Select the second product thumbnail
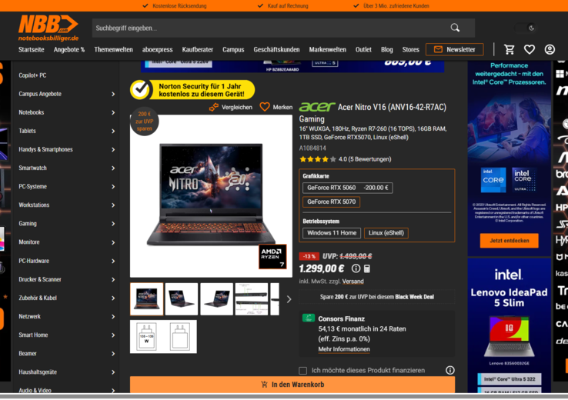The image size is (568, 400). click(x=182, y=299)
